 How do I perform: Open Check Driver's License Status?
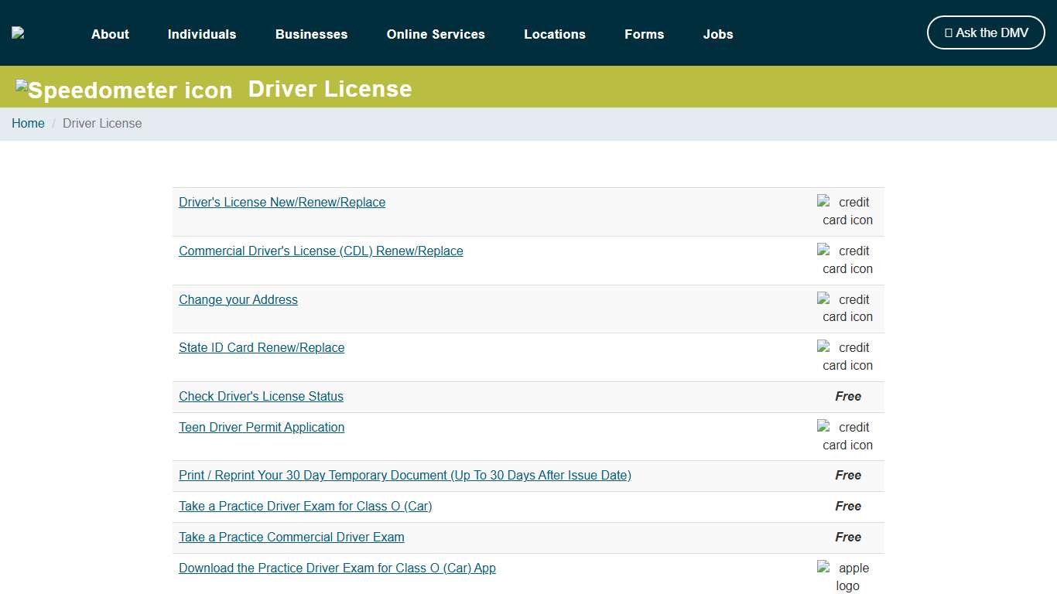pos(261,396)
